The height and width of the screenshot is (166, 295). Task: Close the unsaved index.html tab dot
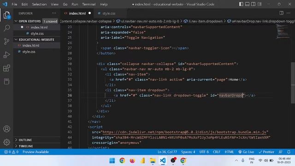tap(89, 13)
